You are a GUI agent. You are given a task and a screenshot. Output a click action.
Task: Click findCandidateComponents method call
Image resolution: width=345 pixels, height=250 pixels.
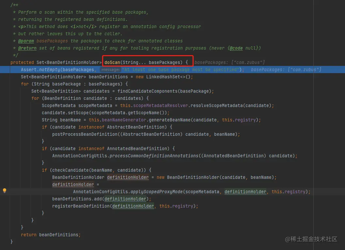(148, 91)
